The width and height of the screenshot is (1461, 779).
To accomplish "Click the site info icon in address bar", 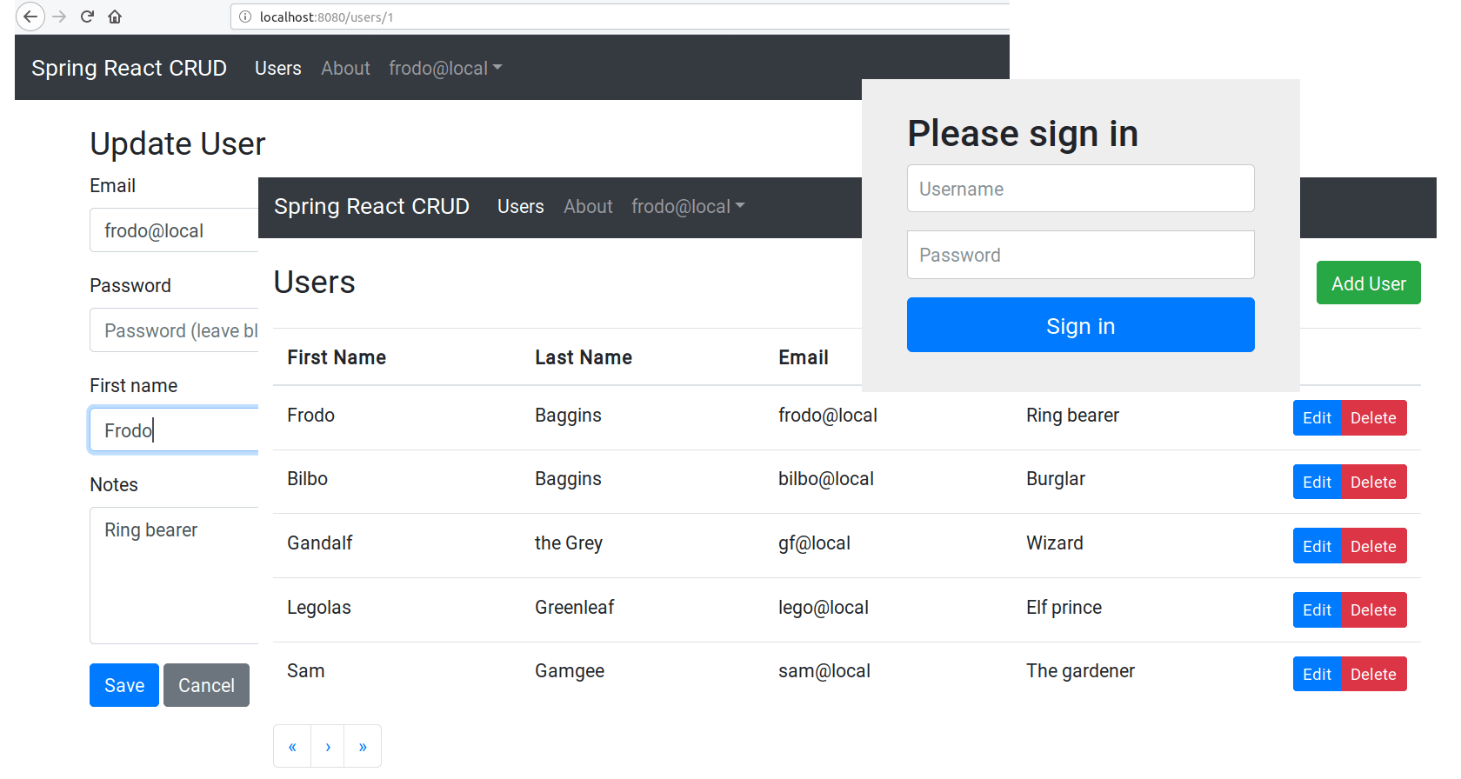I will click(x=245, y=17).
